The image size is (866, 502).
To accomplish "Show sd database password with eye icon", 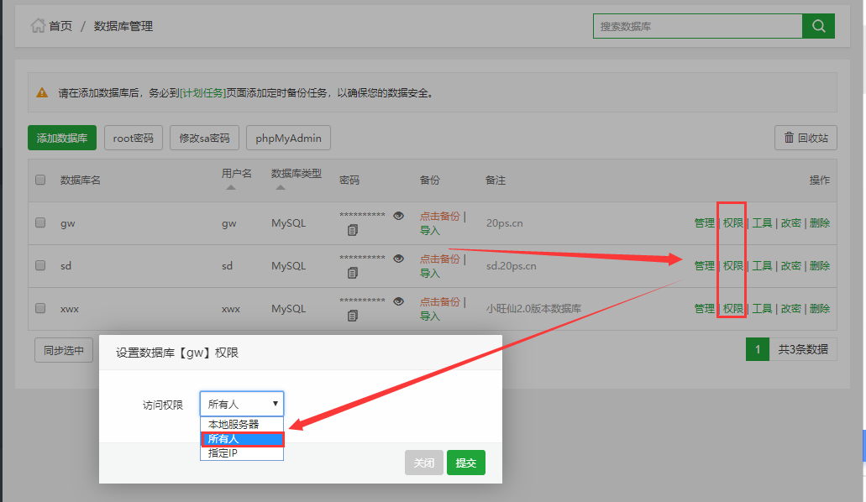I will (x=398, y=259).
